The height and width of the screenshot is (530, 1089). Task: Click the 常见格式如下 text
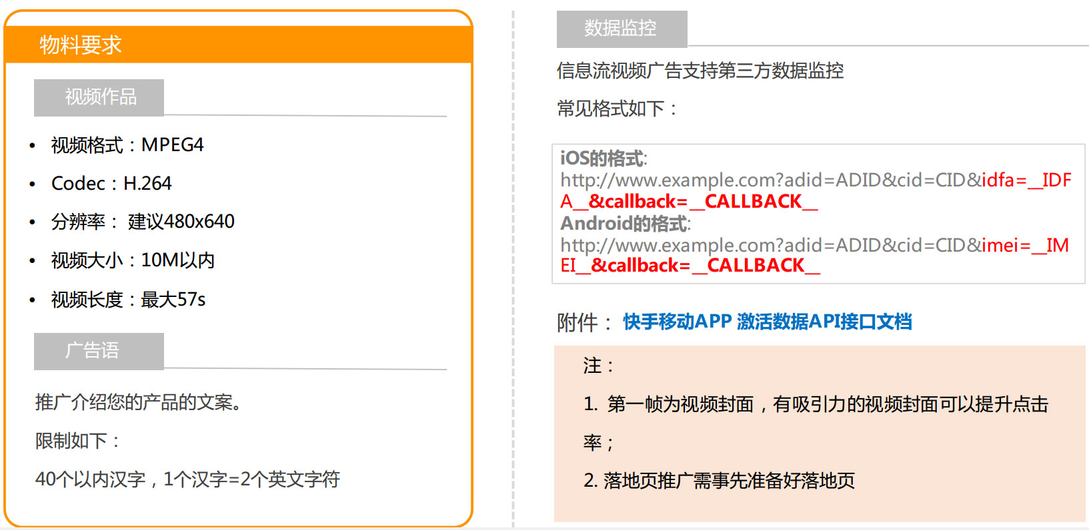pos(617,109)
